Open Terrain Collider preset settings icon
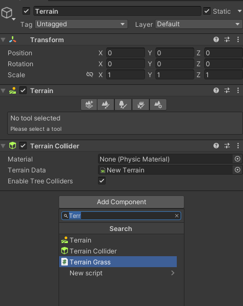This screenshot has width=243, height=306. pos(227,146)
